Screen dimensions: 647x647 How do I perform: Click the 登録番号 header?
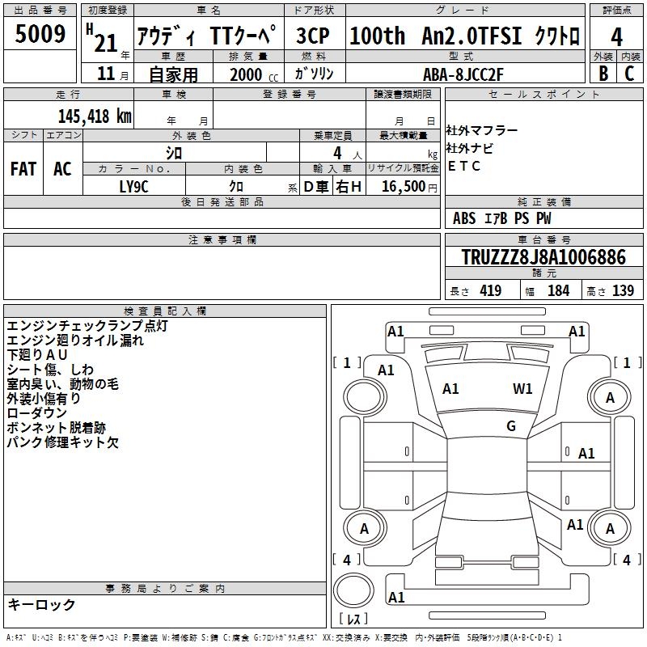(x=290, y=95)
